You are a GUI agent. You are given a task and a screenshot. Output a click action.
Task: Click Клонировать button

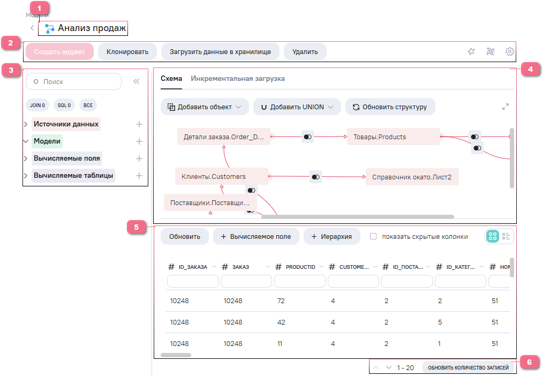127,51
